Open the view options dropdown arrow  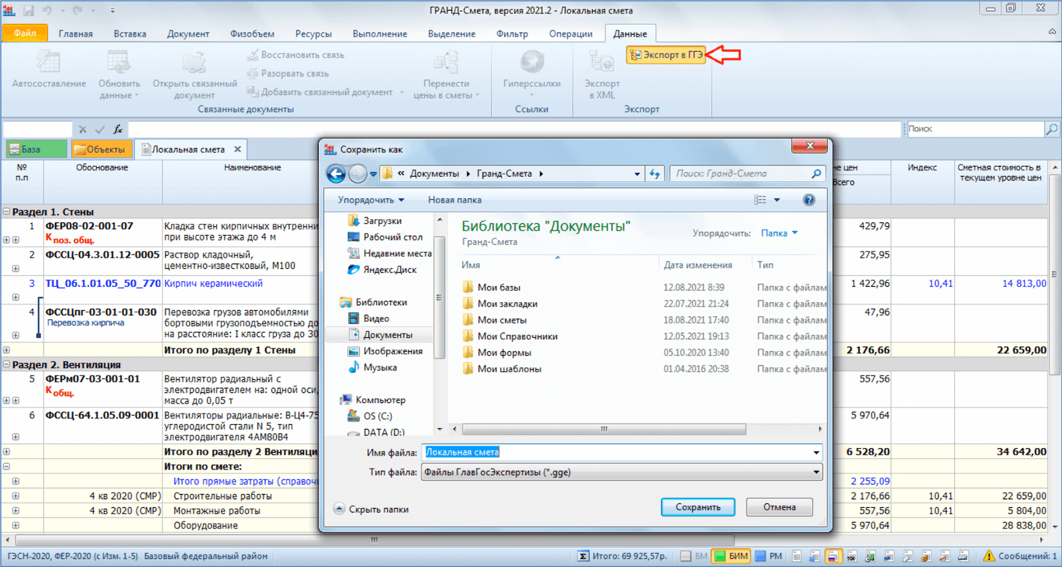click(777, 200)
